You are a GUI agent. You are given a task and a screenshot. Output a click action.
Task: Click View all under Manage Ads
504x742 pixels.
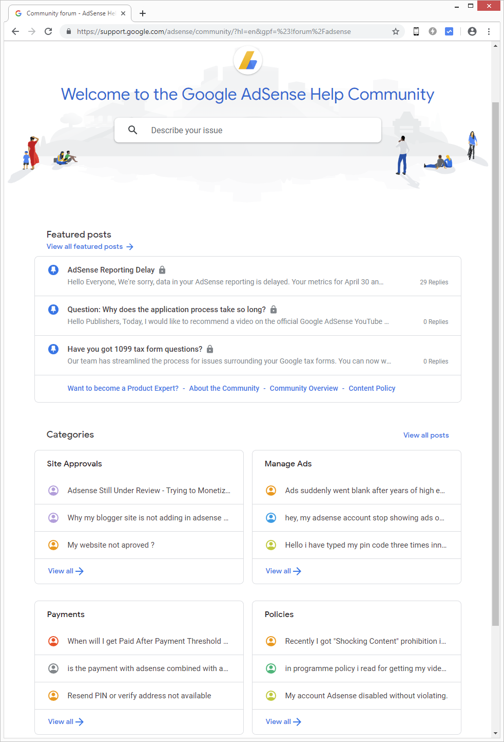tap(283, 571)
